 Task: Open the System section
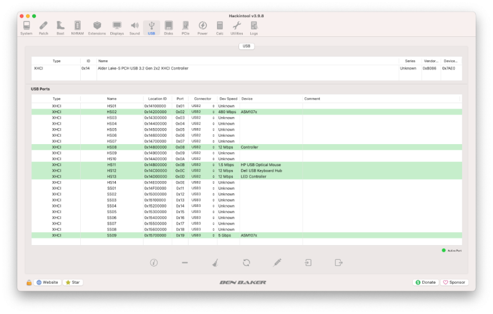pyautogui.click(x=26, y=28)
